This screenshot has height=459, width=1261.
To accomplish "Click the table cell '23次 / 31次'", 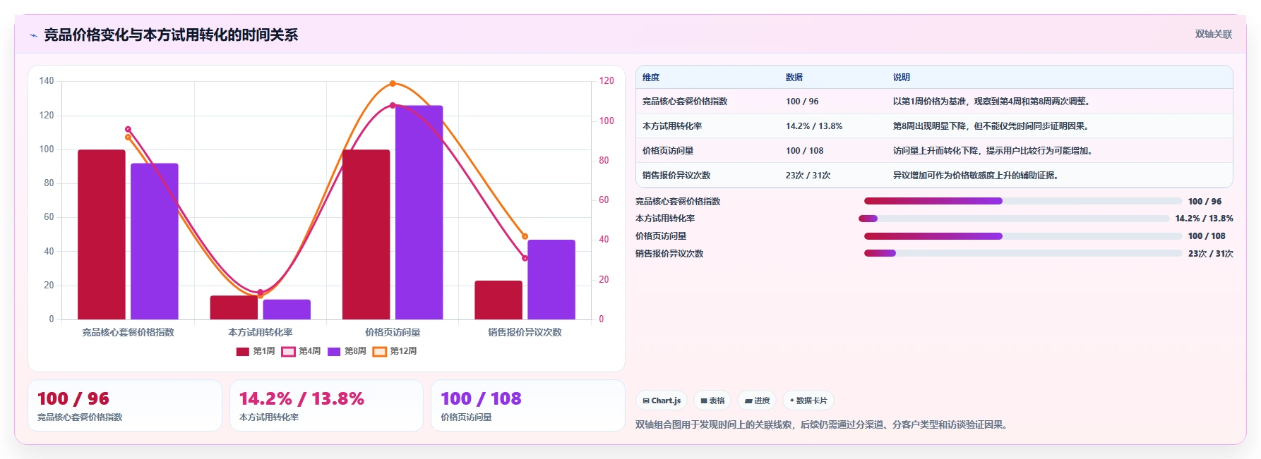I will pos(808,176).
